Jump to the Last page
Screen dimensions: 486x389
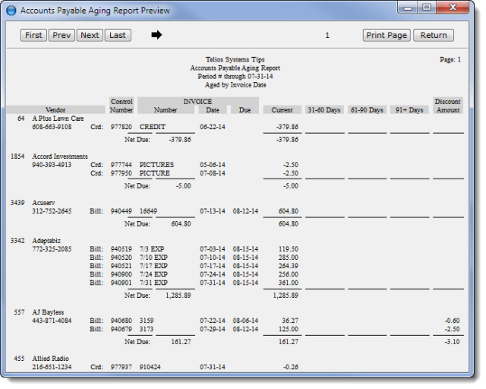point(116,35)
